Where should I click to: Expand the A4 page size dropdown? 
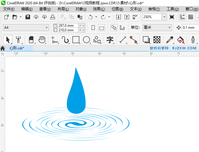[47, 28]
